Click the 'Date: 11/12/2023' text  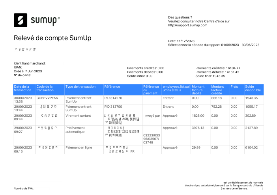(181, 41)
